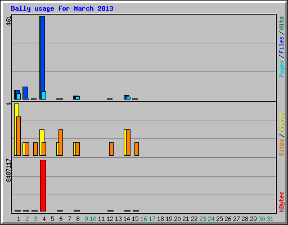The height and width of the screenshot is (225, 288).
Task: Click the 461 value on the top axis
Action: [8, 21]
